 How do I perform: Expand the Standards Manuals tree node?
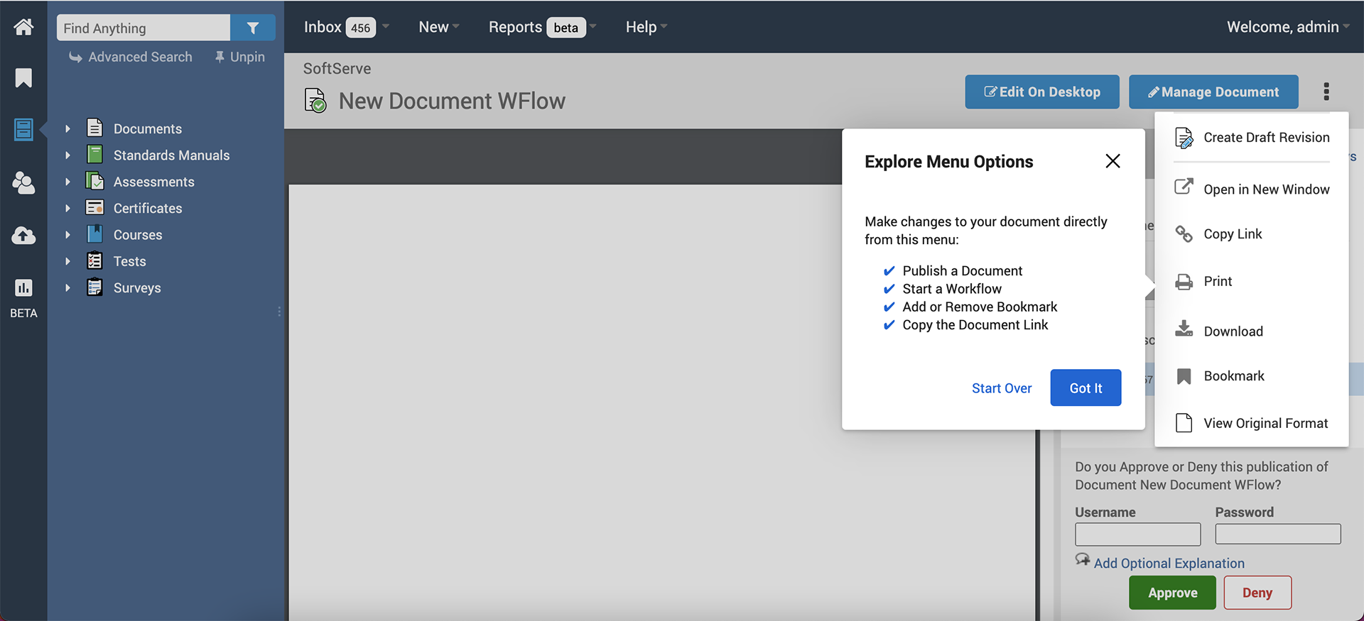coord(68,155)
